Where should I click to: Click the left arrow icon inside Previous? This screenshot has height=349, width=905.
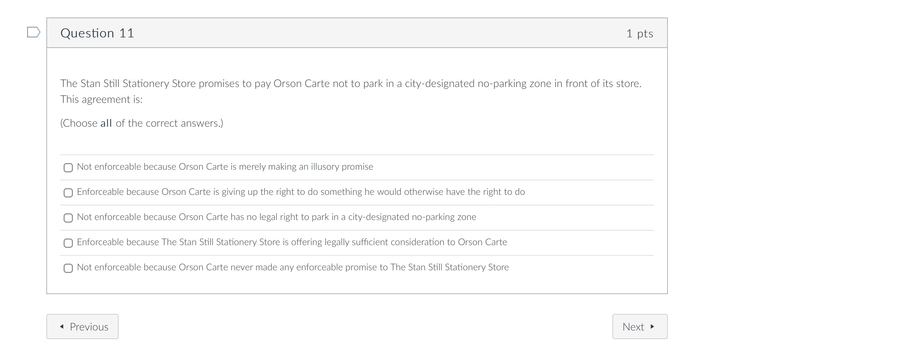pos(62,327)
